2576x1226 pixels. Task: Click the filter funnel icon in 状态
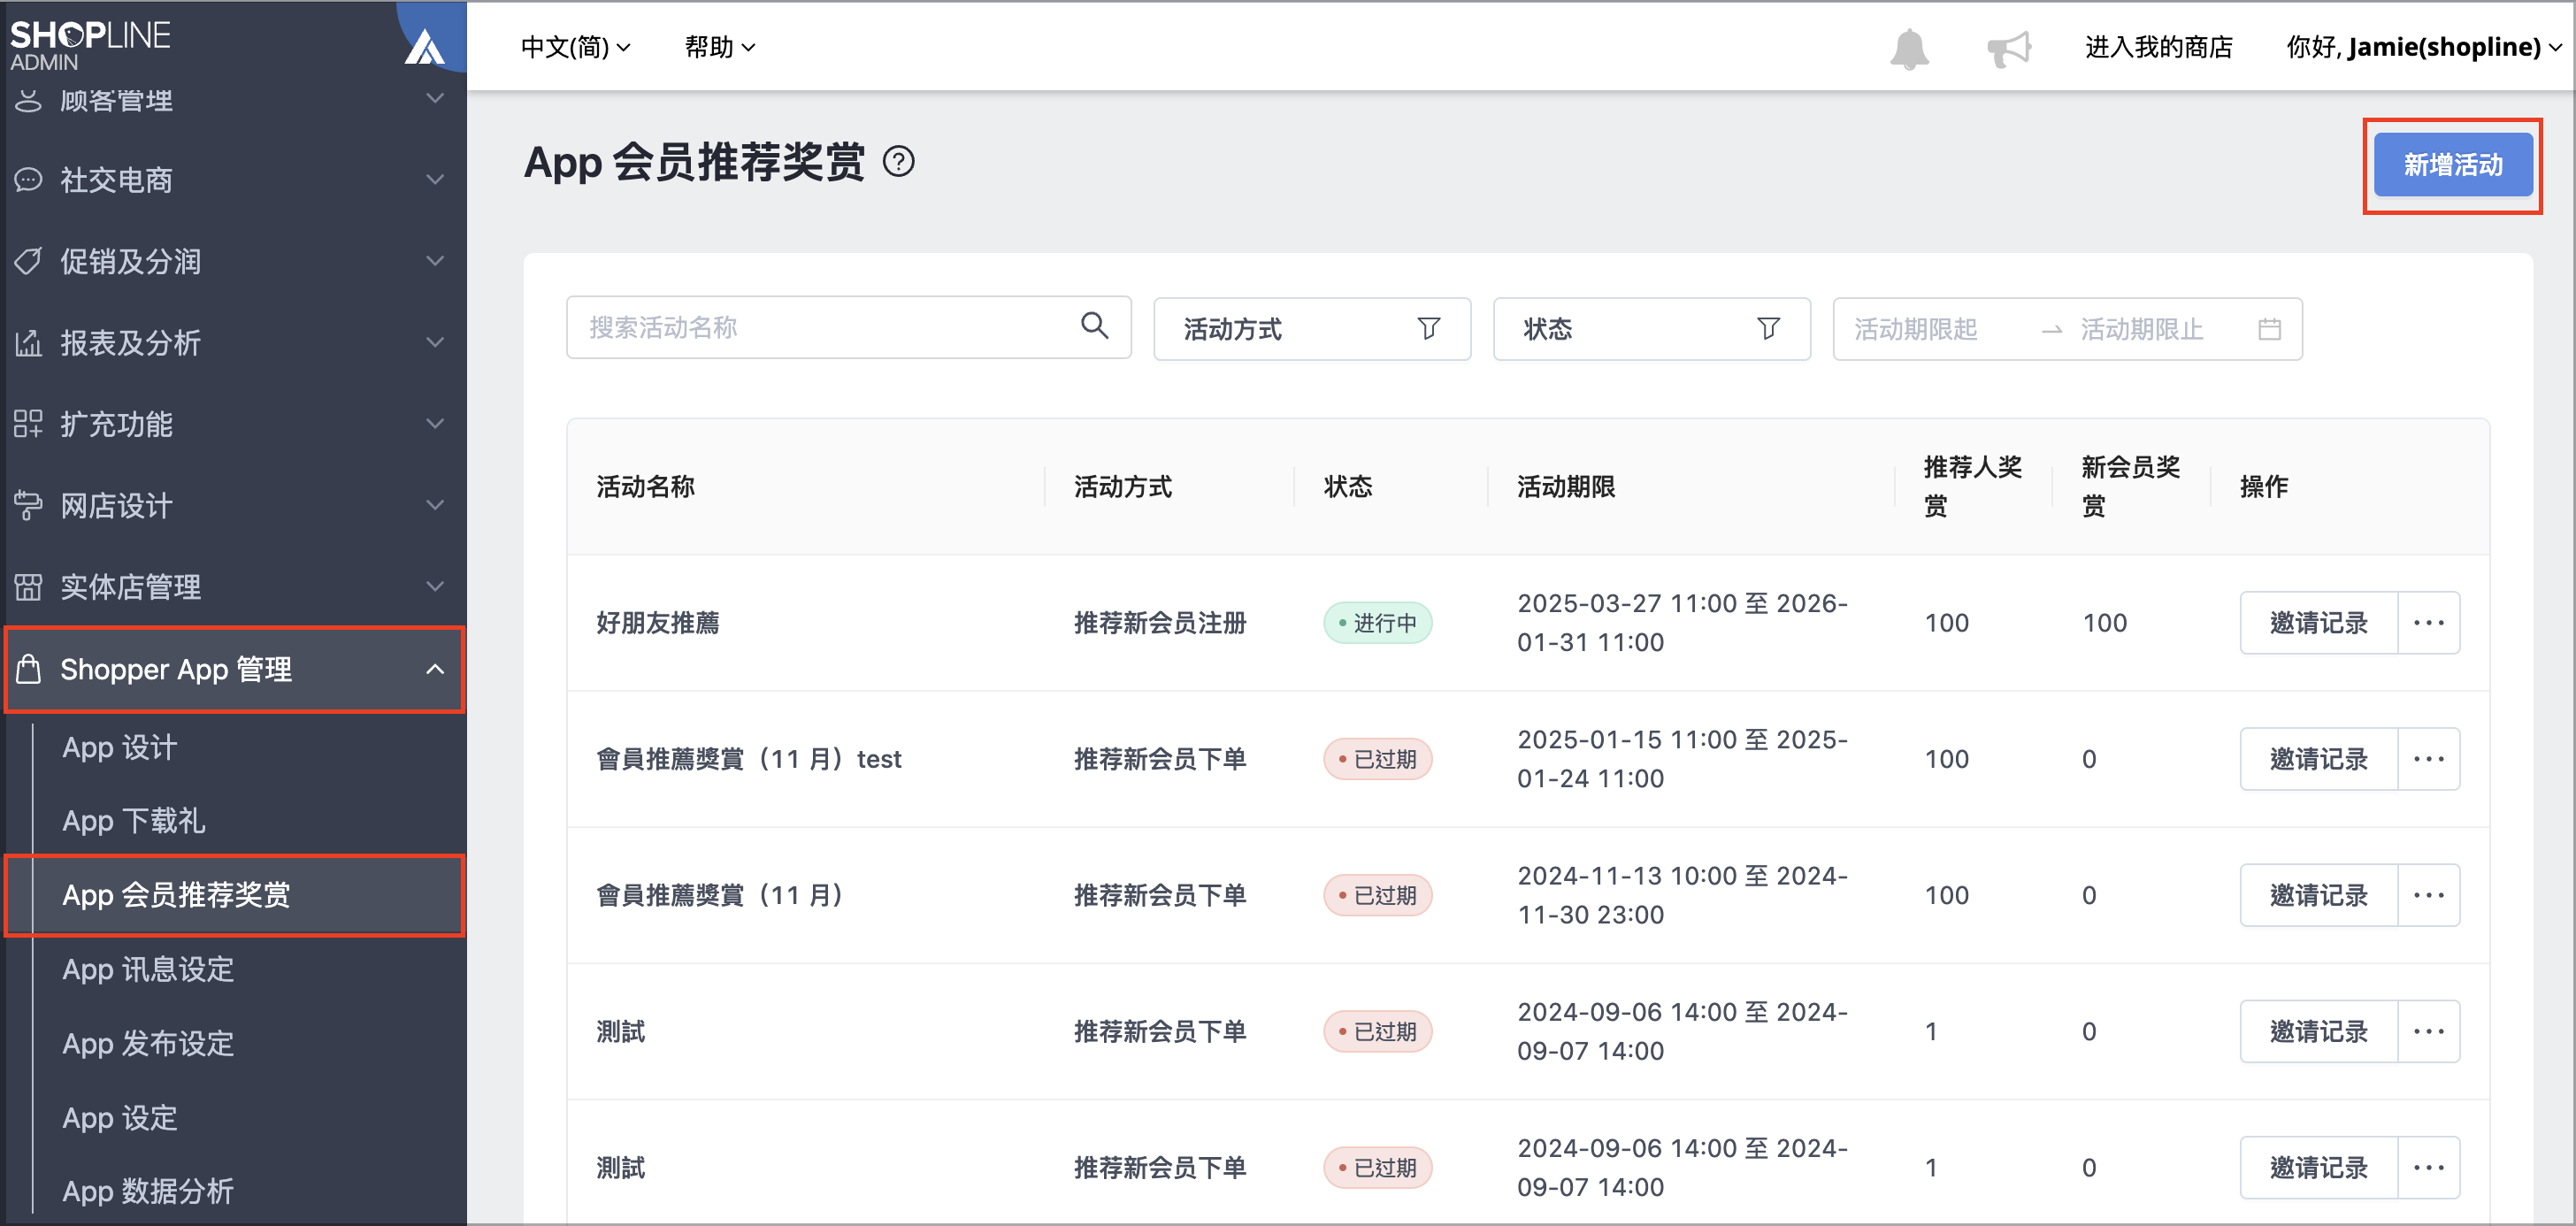click(x=1768, y=329)
